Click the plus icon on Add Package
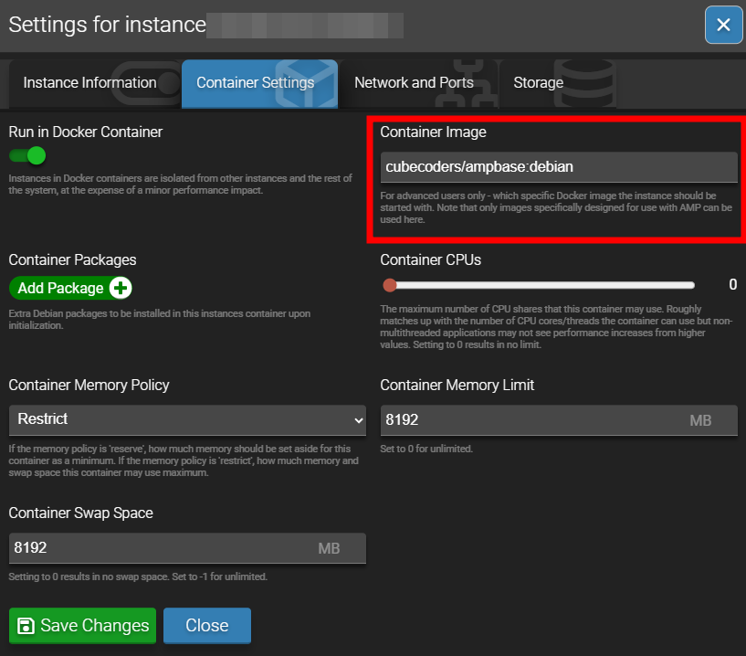This screenshot has height=656, width=746. click(x=121, y=288)
